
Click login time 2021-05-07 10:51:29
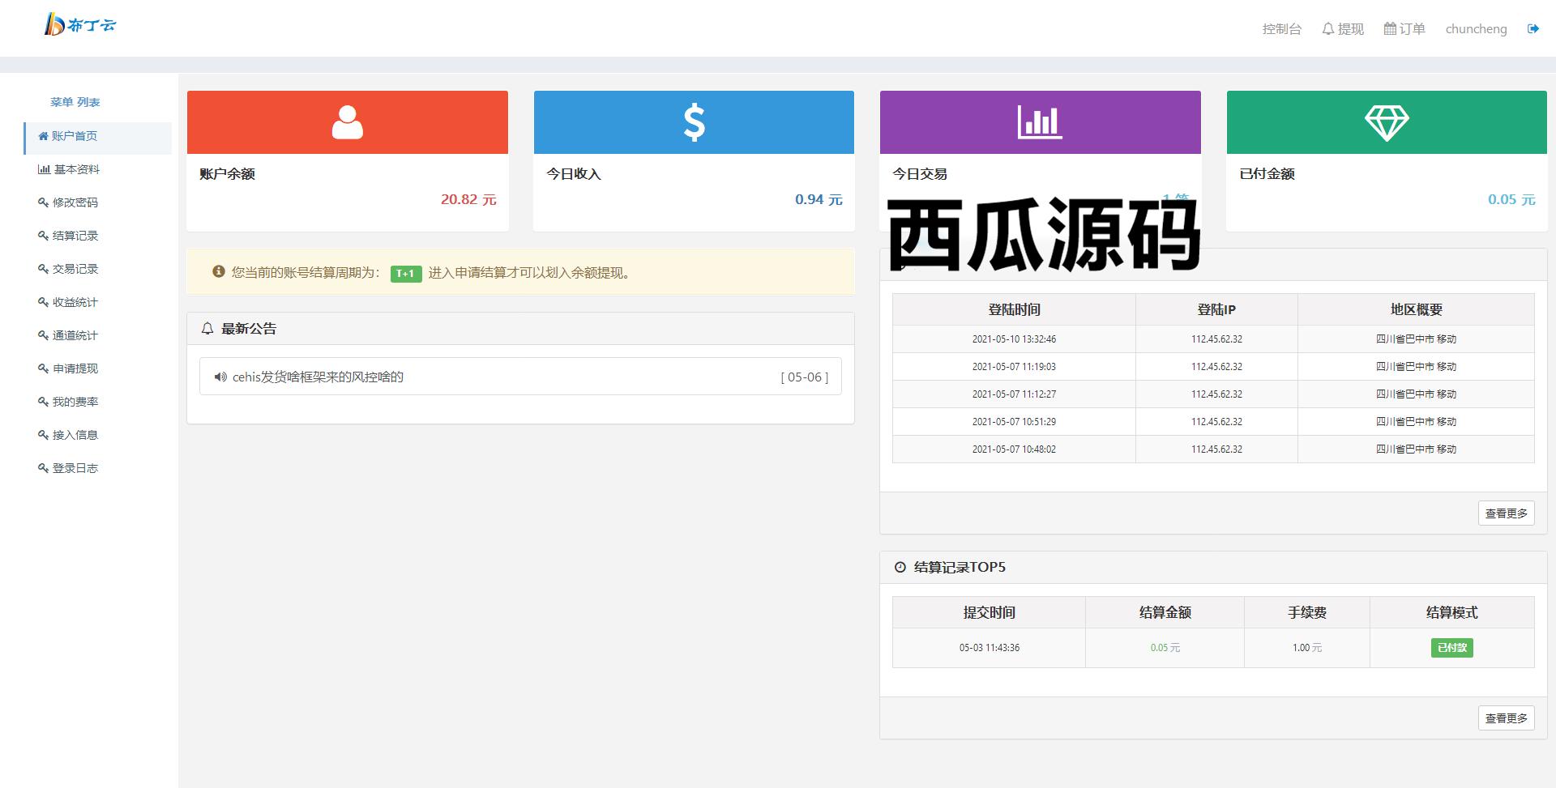pyautogui.click(x=1014, y=422)
